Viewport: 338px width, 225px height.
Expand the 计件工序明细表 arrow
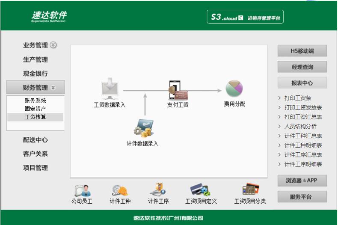click(279, 164)
